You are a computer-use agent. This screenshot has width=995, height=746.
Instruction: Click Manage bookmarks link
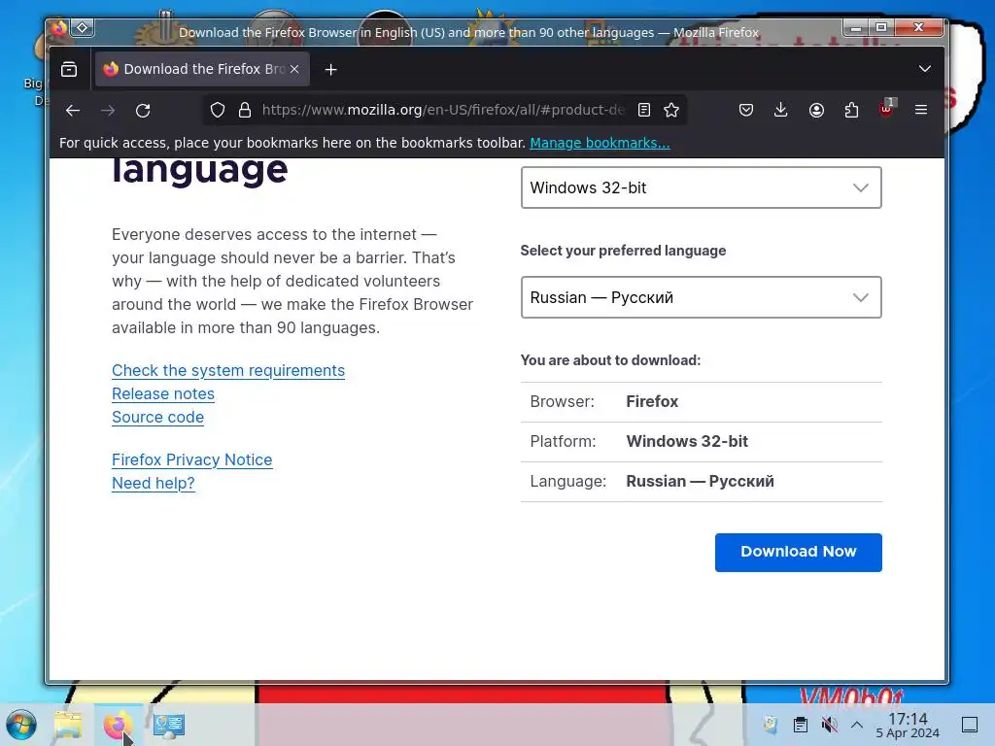click(600, 143)
